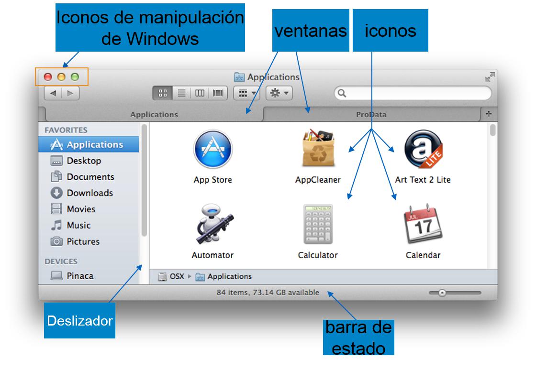Click the Finder search field
This screenshot has height=370, width=536.
413,93
